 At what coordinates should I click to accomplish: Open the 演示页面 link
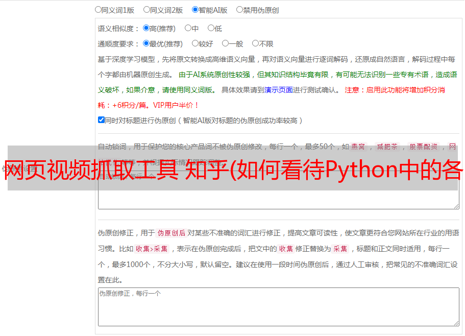pos(279,90)
